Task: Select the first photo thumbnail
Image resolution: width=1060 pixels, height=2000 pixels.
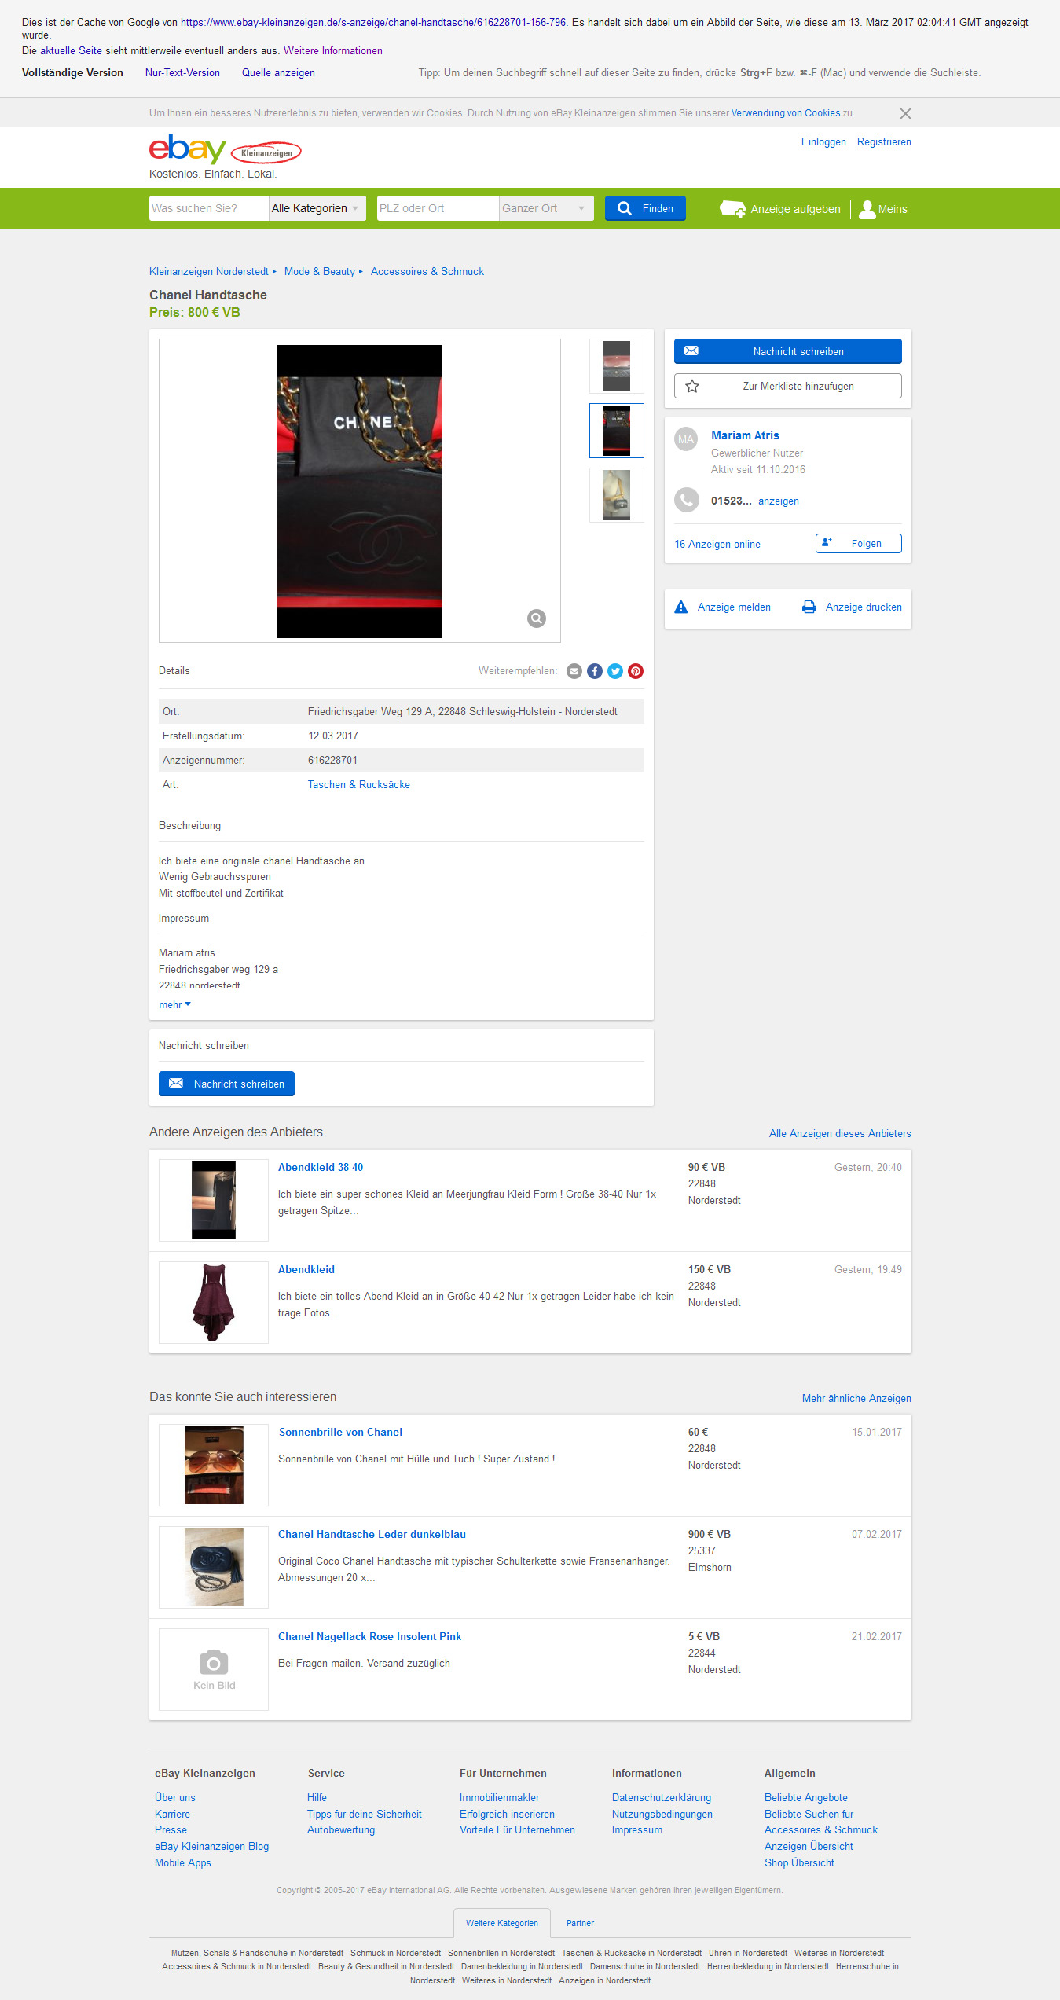Action: 617,366
